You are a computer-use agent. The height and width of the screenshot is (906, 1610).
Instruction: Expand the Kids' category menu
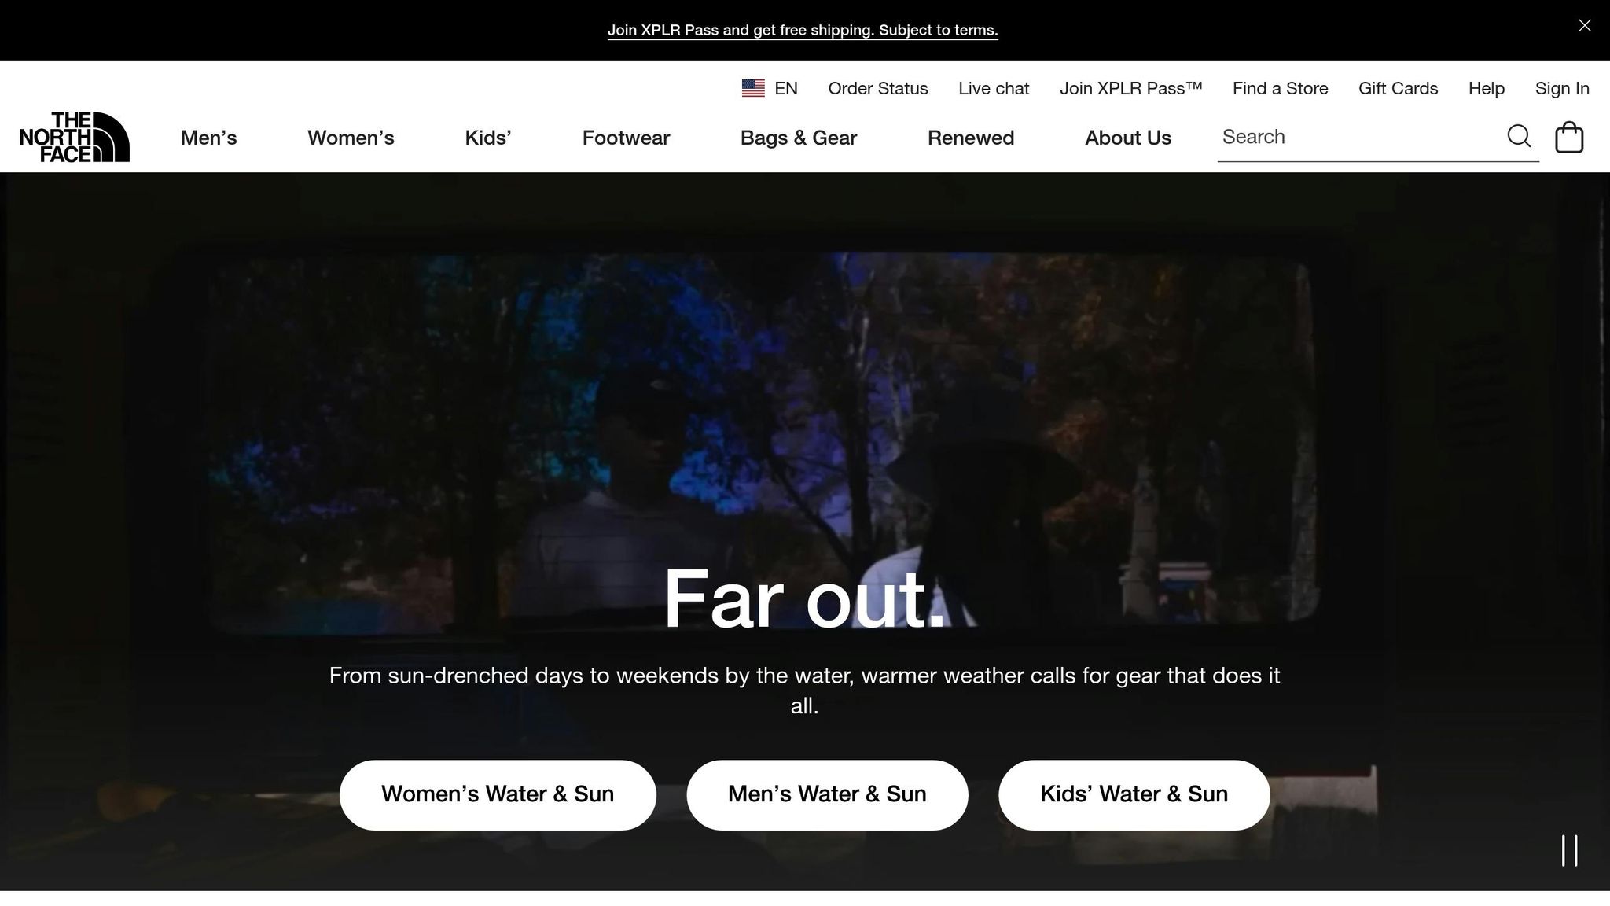pyautogui.click(x=488, y=138)
